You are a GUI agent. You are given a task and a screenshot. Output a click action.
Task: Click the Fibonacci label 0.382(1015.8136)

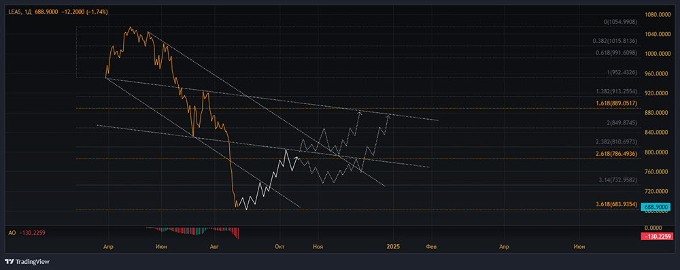point(615,41)
